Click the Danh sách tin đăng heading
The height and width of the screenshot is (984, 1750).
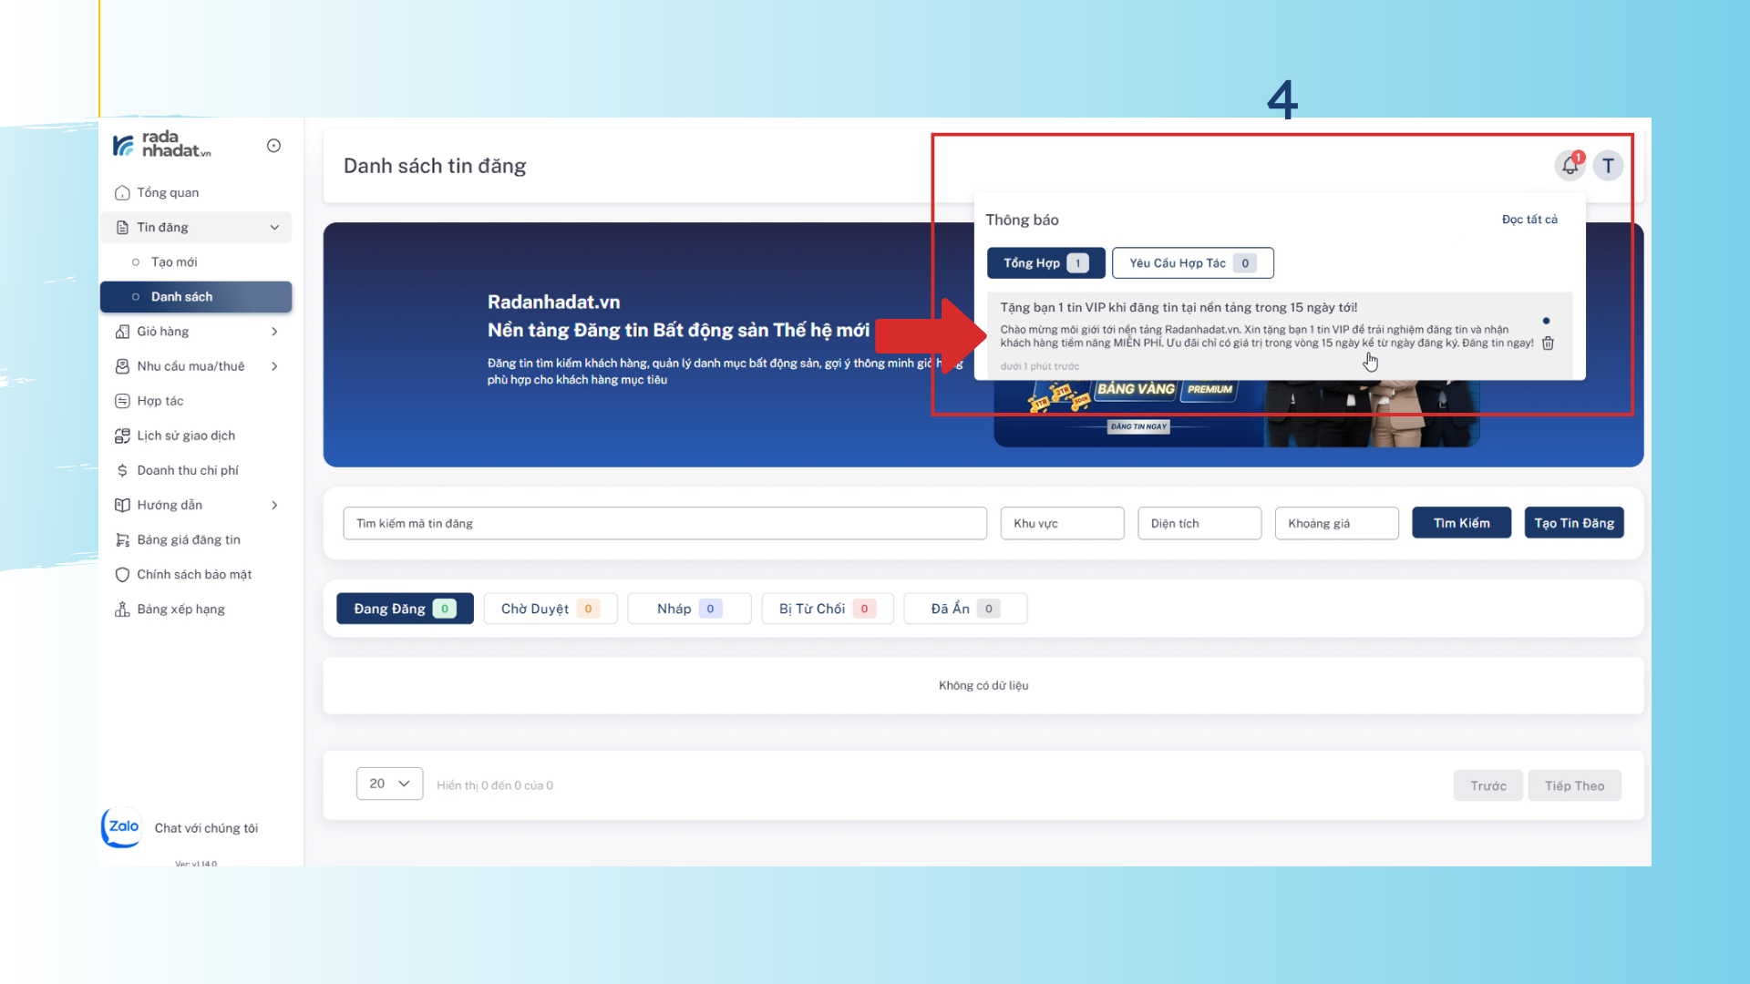(x=435, y=166)
